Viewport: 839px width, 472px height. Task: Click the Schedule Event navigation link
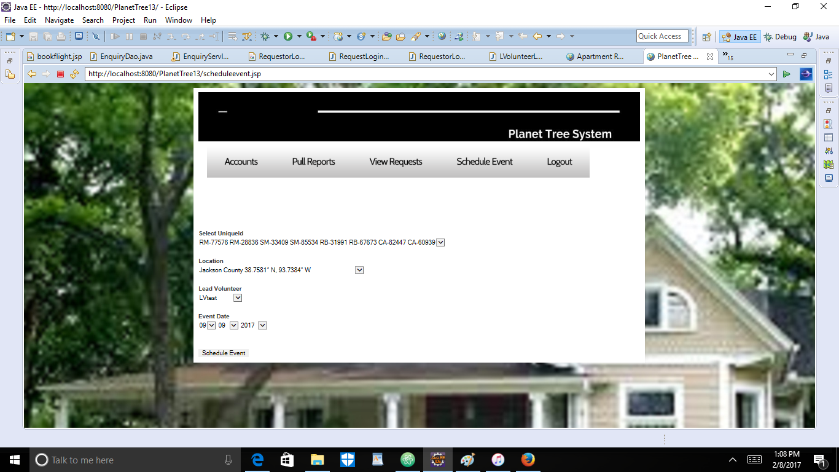pyautogui.click(x=485, y=162)
